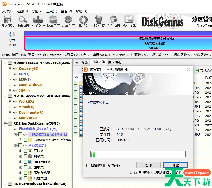Click the 保存更改 (Save Changes) toolbar icon

tap(8, 21)
